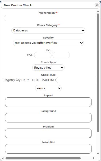Click the first CVE year field

[x=43, y=55]
